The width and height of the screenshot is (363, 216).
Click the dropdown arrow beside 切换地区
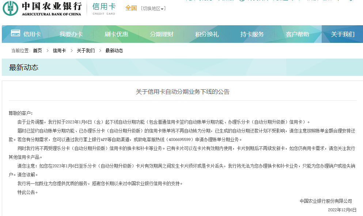pos(162,8)
